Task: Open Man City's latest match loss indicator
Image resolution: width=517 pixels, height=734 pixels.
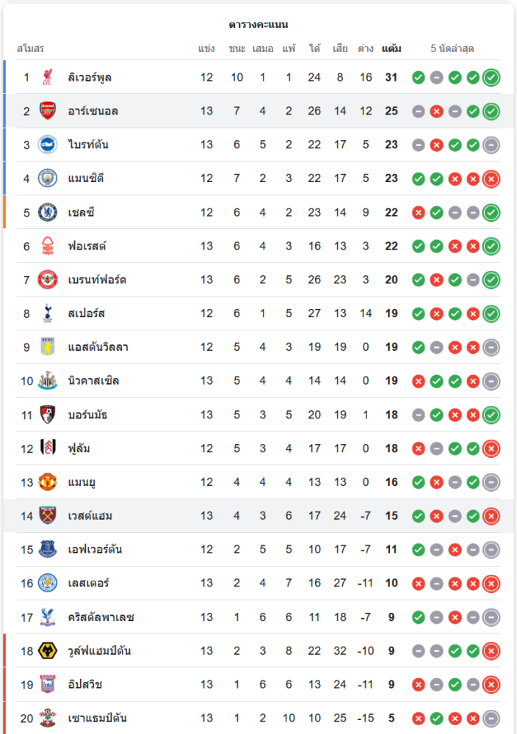Action: tap(491, 179)
